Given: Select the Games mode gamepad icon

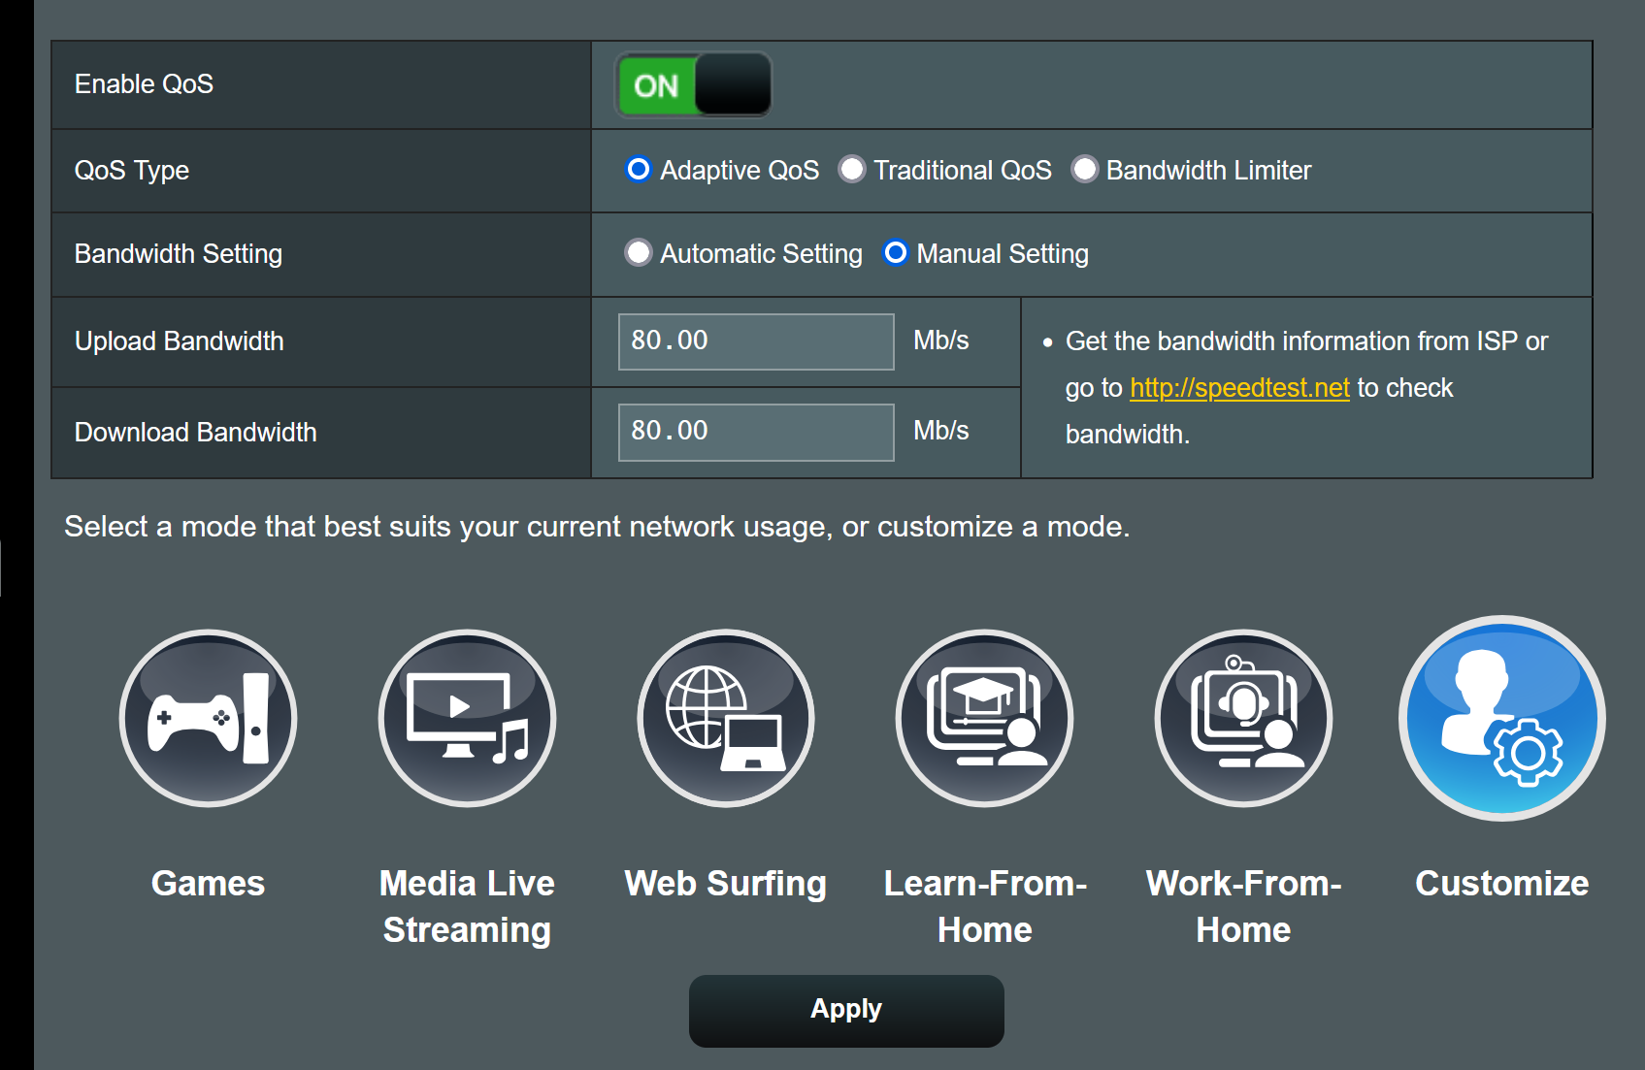Looking at the screenshot, I should 208,719.
